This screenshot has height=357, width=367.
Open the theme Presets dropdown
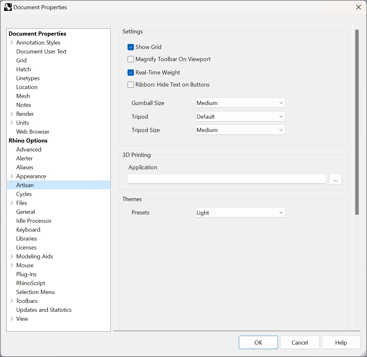(240, 213)
